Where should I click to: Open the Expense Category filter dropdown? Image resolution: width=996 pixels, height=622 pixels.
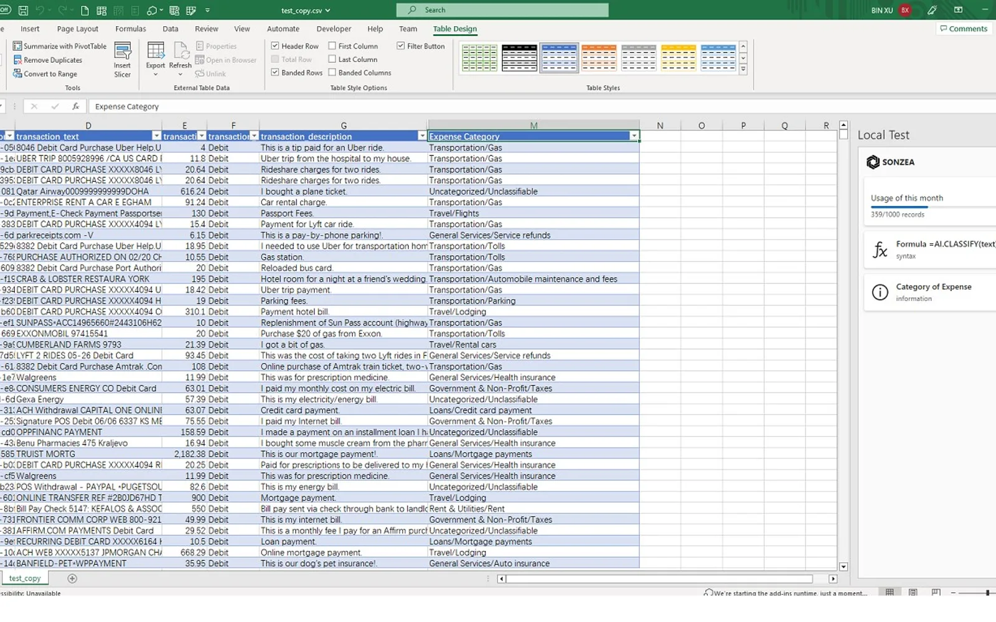(634, 136)
